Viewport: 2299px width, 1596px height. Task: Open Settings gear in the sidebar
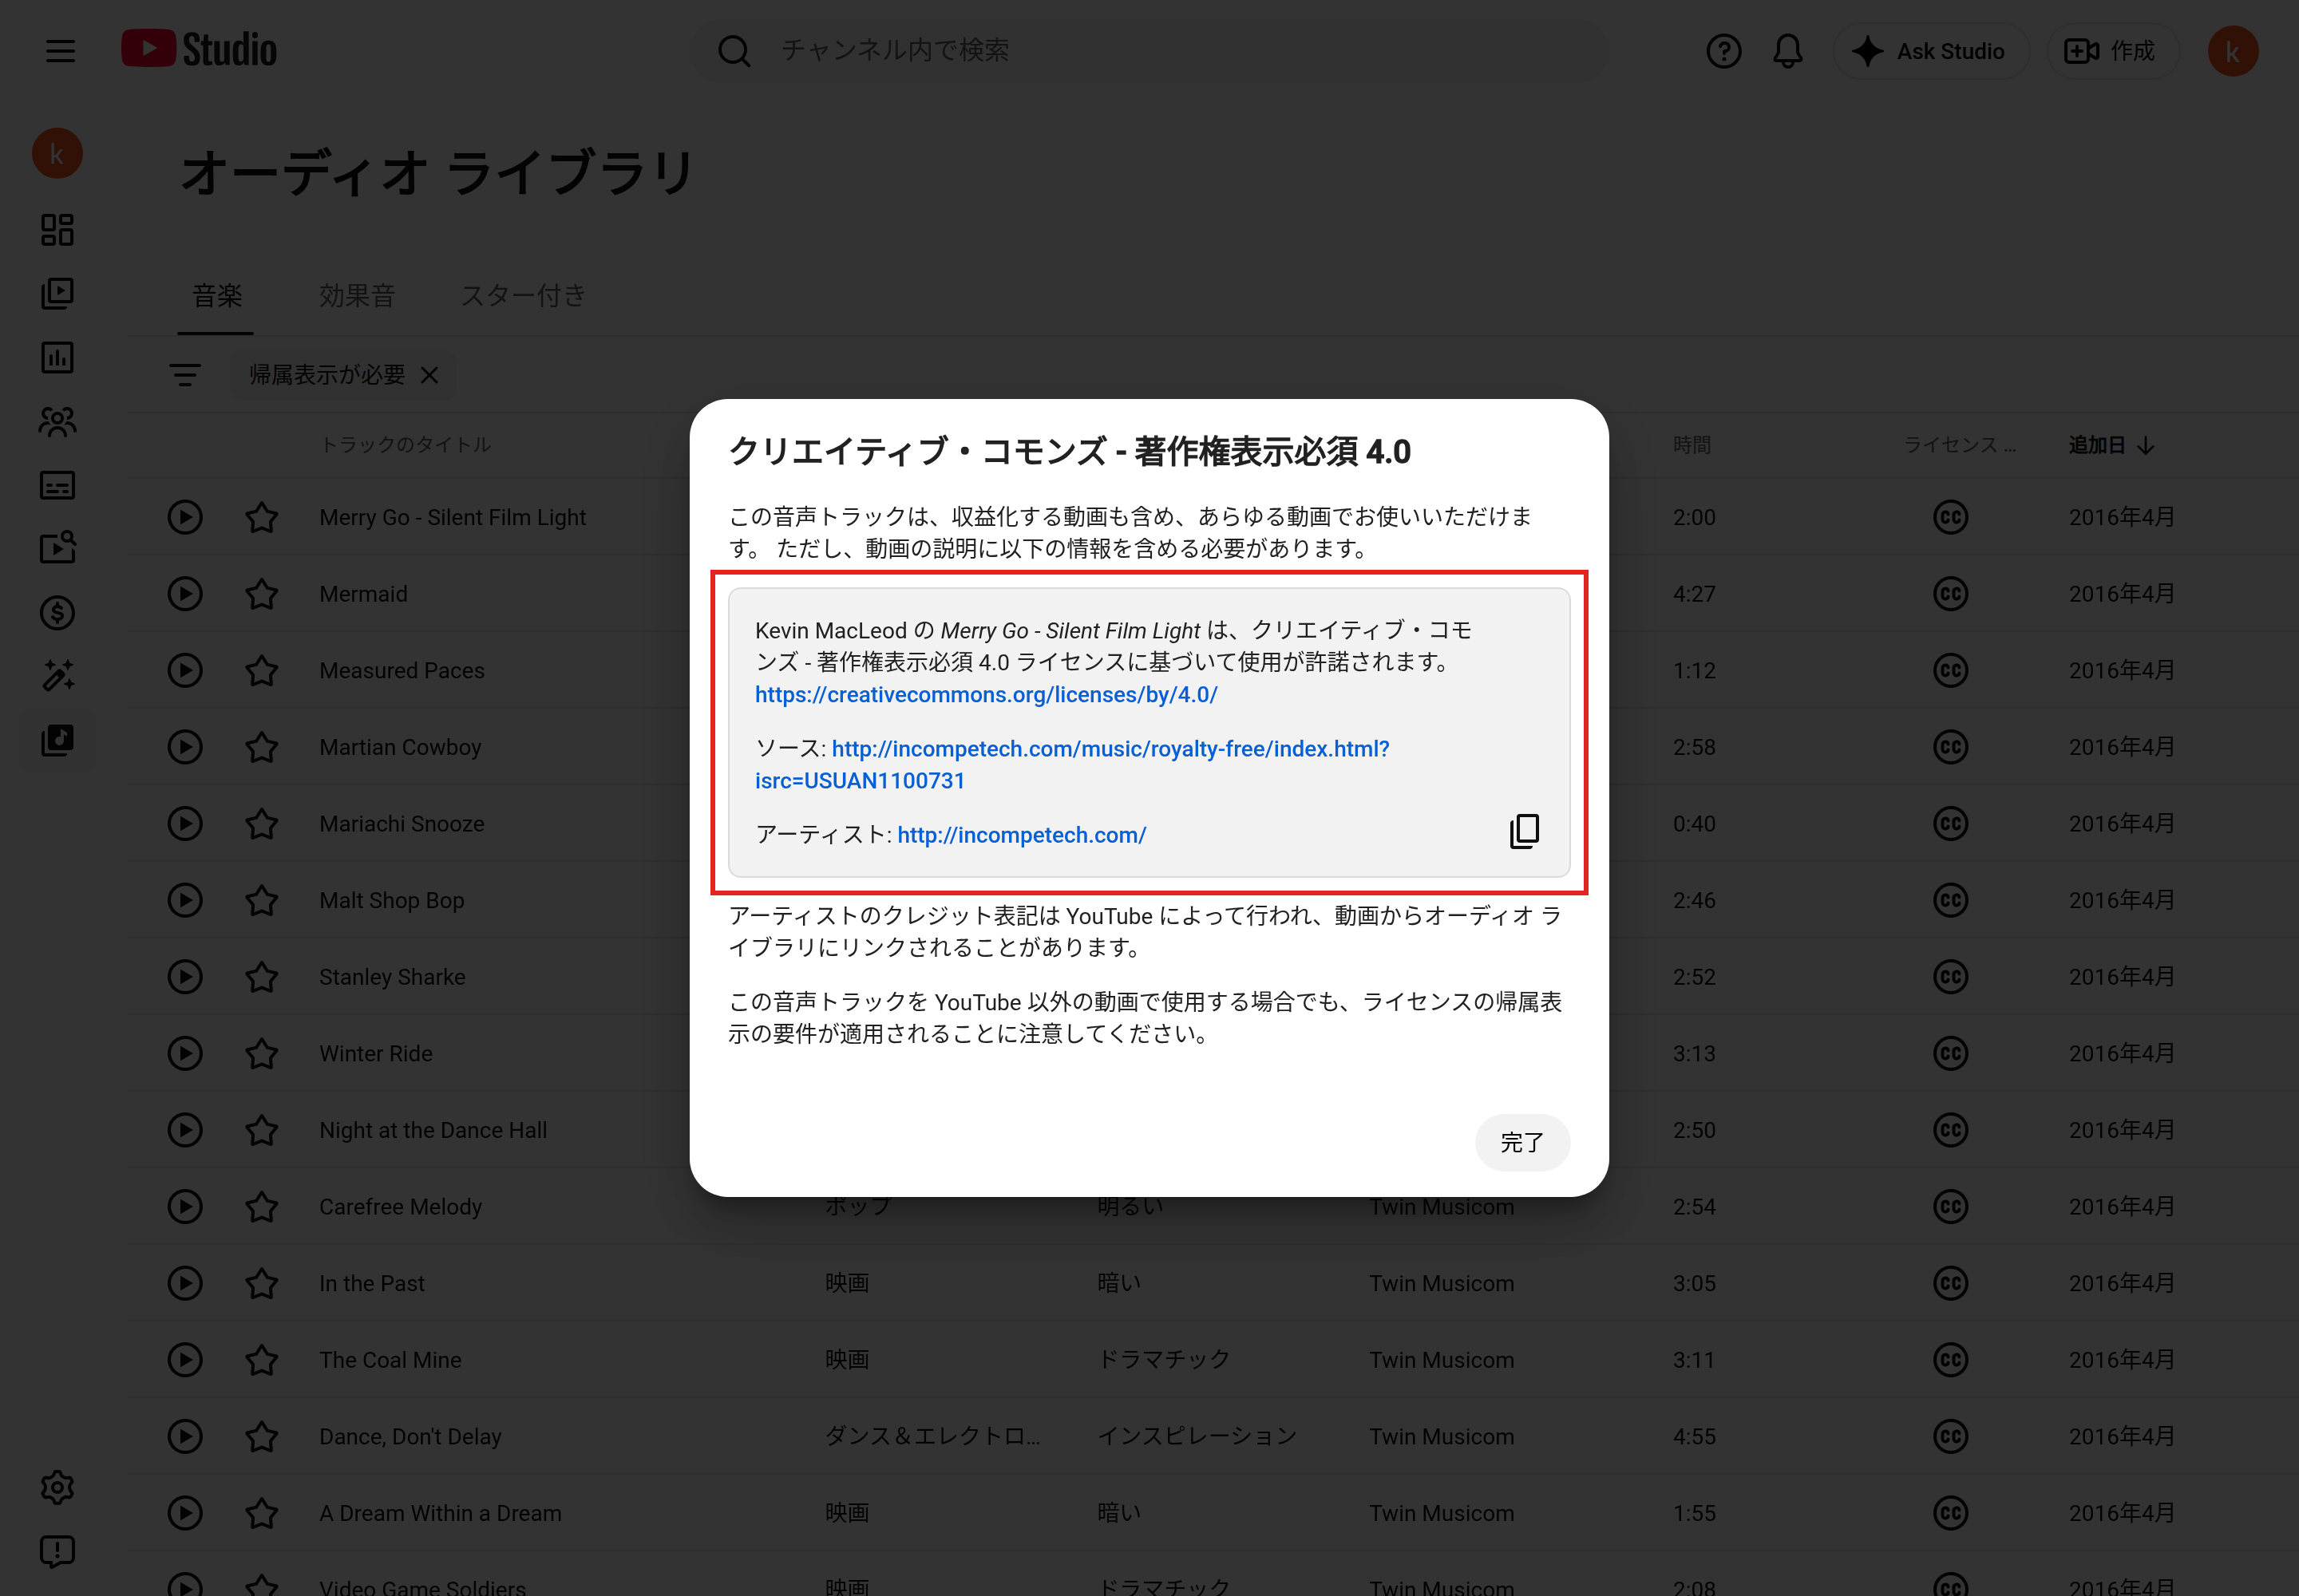57,1487
